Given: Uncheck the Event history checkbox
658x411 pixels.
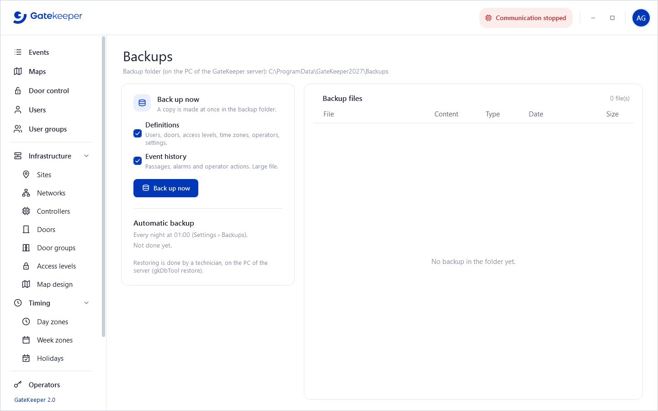Looking at the screenshot, I should coord(138,161).
